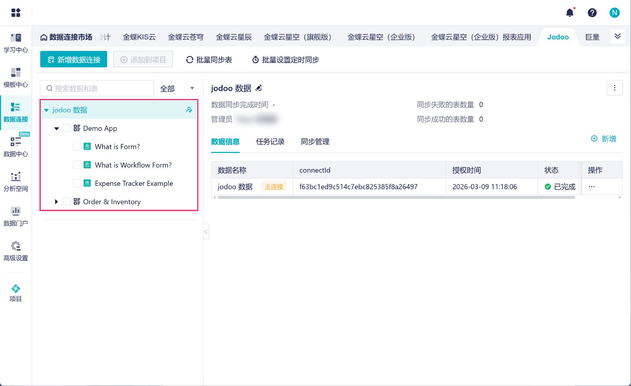Open the user avatar N menu
The width and height of the screenshot is (631, 386).
[x=614, y=13]
